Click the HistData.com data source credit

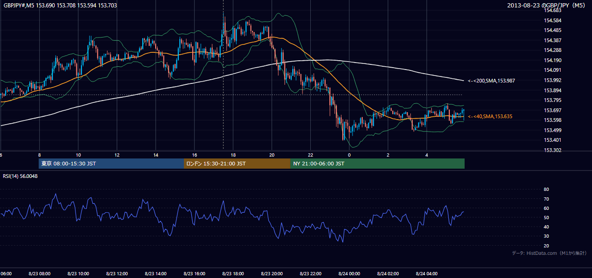pyautogui.click(x=549, y=253)
